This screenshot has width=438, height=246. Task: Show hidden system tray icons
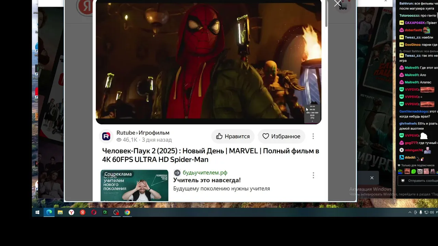click(x=410, y=213)
